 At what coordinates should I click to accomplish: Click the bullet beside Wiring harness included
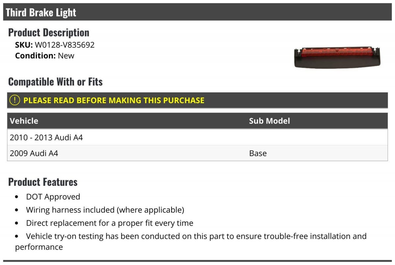click(x=17, y=210)
